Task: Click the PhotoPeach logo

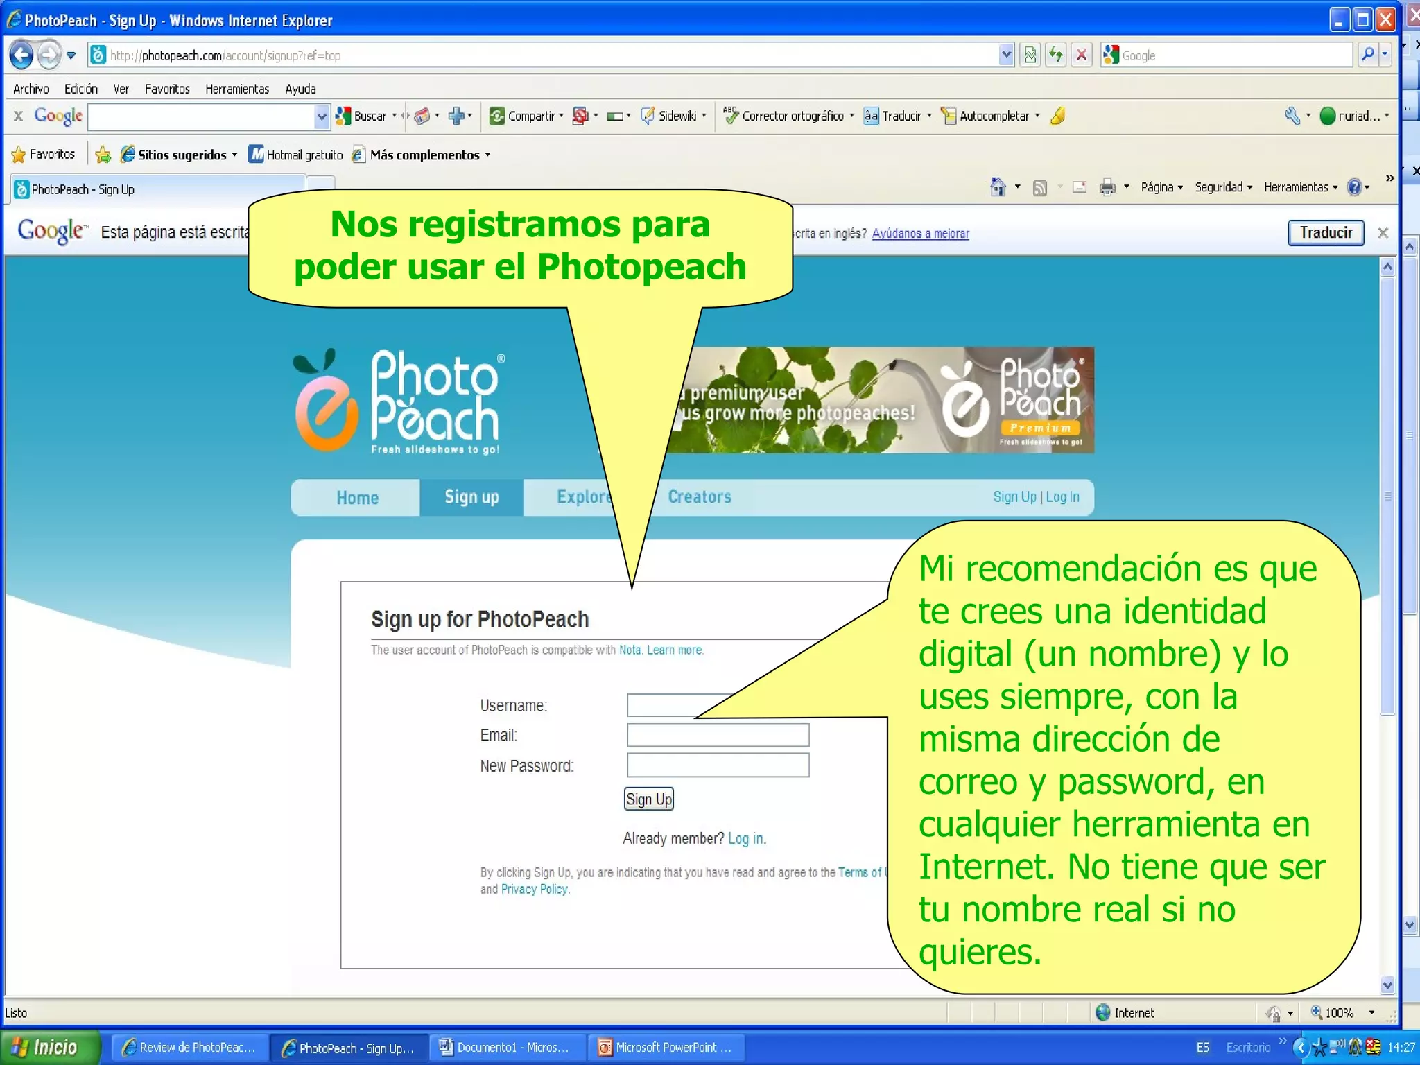Action: coord(399,401)
